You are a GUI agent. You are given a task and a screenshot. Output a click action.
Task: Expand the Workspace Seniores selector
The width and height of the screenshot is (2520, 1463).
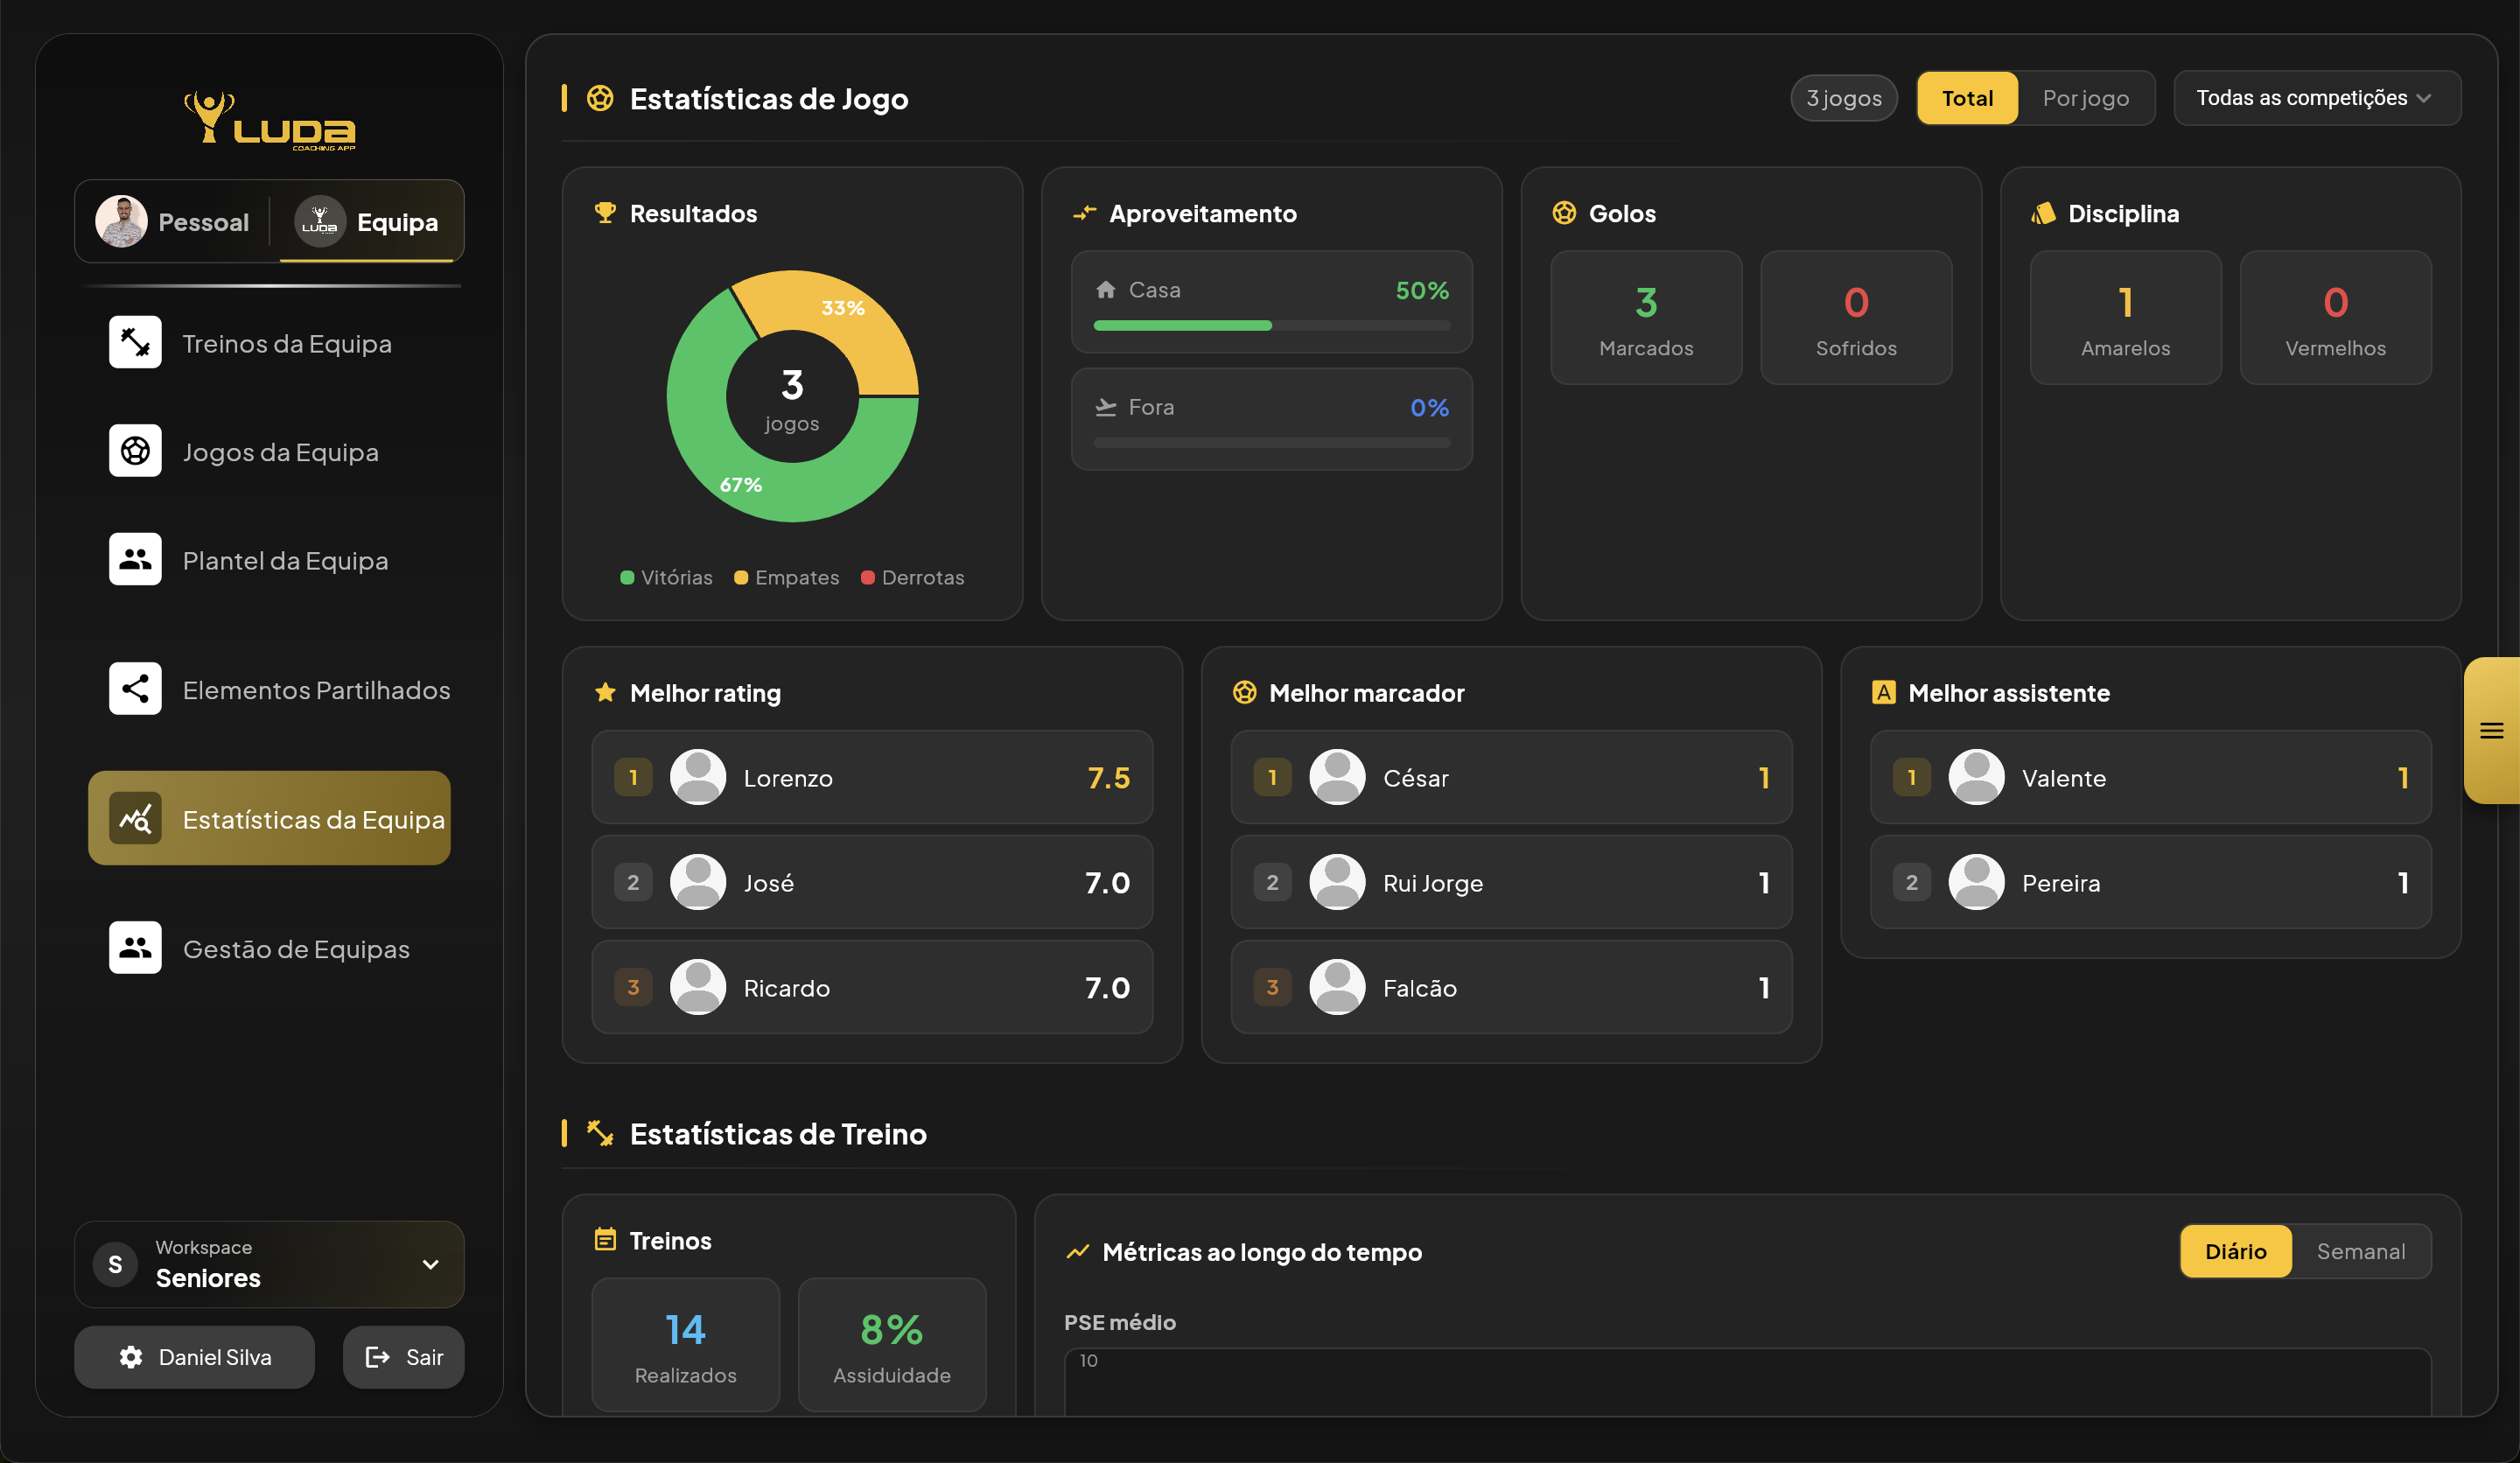268,1264
